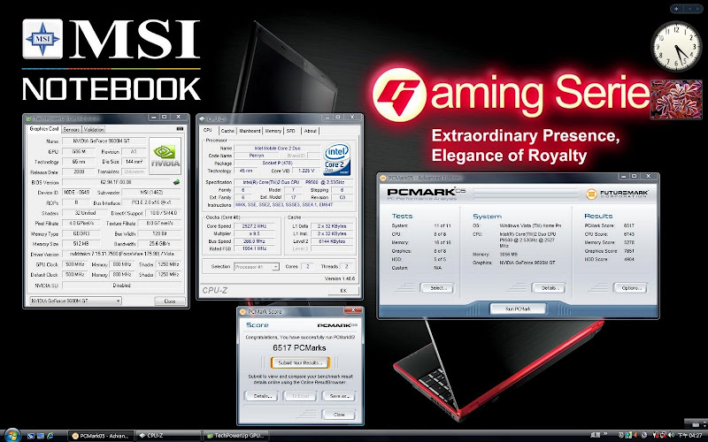Click Submit Your Results in PCMark Score
The image size is (708, 442).
[x=300, y=362]
